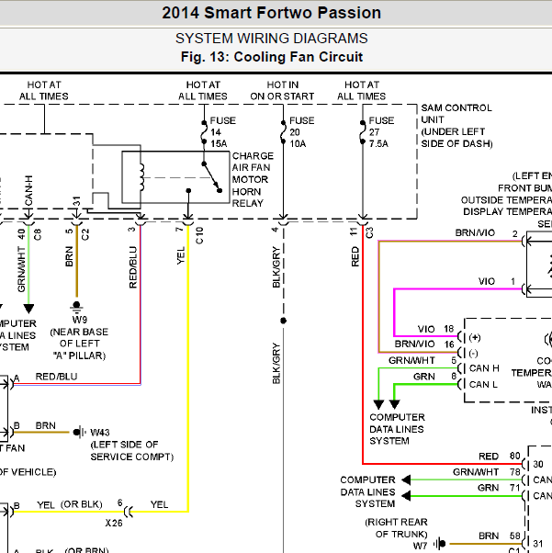Click the "C2" connector label
This screenshot has height=553, width=552.
[x=85, y=234]
